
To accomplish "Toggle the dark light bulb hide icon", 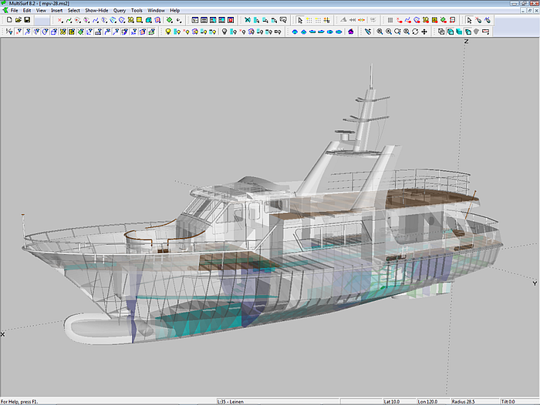I will click(224, 32).
